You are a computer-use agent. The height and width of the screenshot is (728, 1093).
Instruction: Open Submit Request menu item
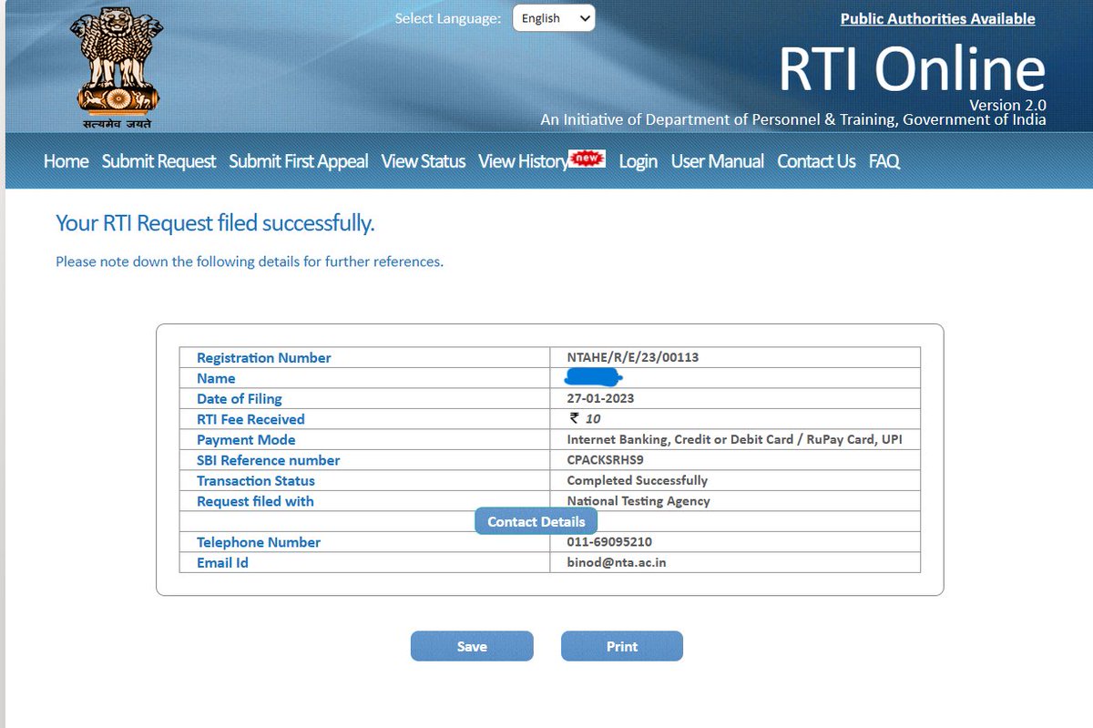(x=158, y=161)
